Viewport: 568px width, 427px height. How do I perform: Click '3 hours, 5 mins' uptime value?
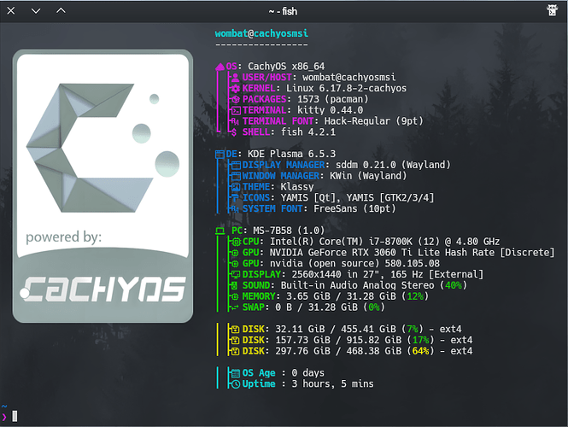click(x=332, y=384)
